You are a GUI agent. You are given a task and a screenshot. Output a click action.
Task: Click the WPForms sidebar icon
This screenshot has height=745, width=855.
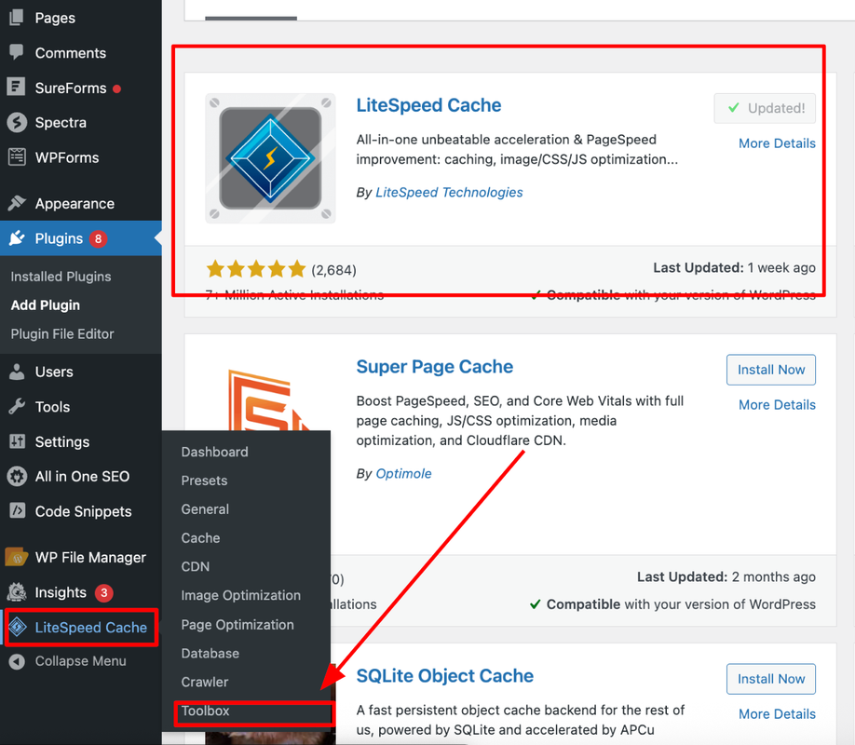(17, 157)
